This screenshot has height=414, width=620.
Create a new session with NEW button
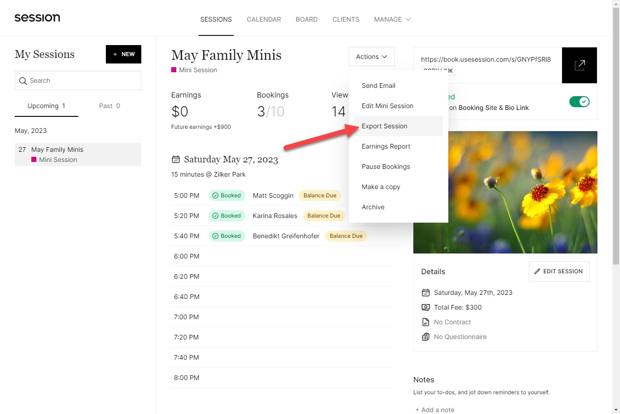(x=123, y=54)
